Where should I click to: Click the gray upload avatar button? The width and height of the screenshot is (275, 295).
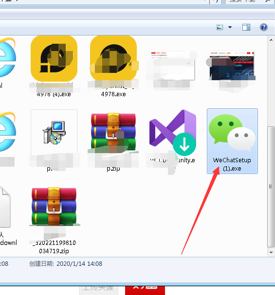click(x=99, y=290)
